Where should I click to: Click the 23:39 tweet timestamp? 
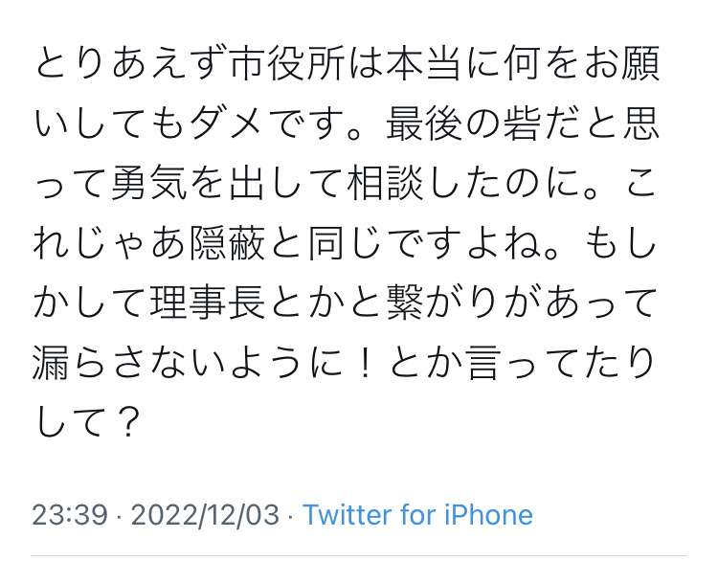(x=70, y=514)
